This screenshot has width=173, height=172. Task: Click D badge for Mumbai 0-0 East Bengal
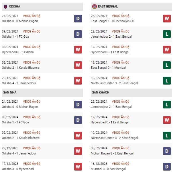(167, 167)
